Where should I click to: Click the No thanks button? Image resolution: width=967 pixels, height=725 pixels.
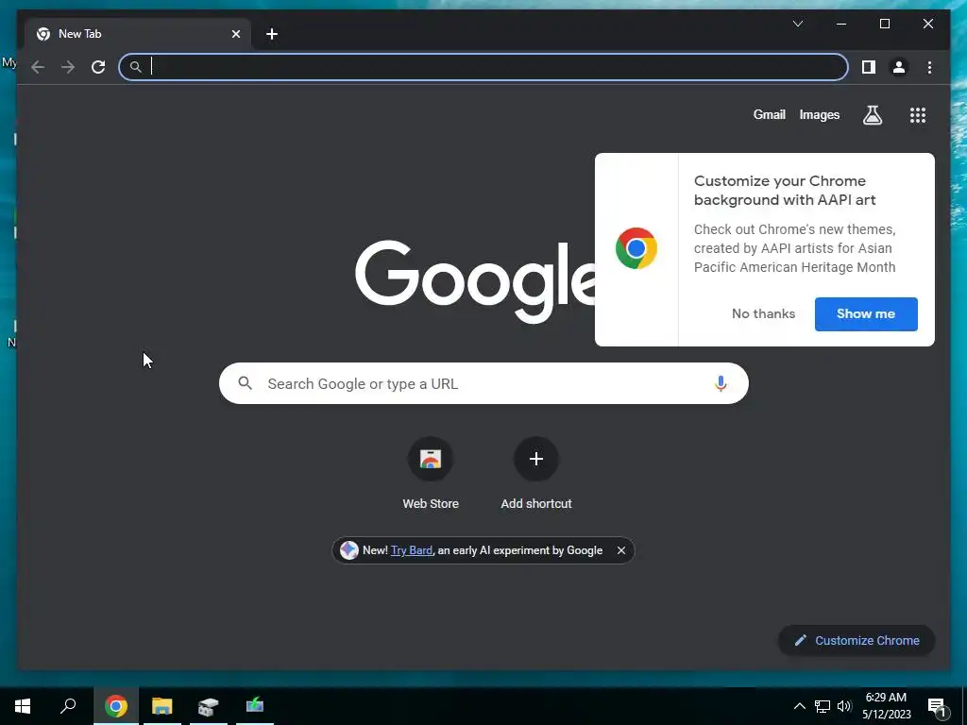point(763,313)
